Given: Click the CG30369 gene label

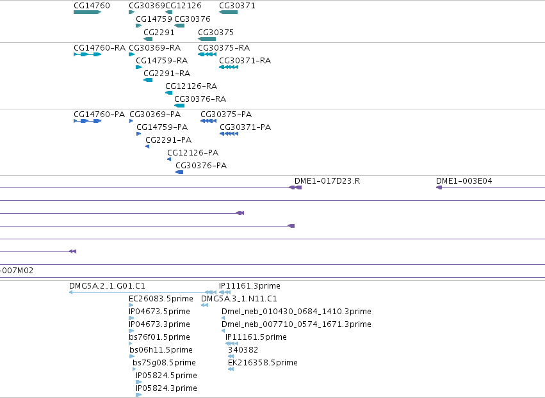Looking at the screenshot, I should 147,6.
